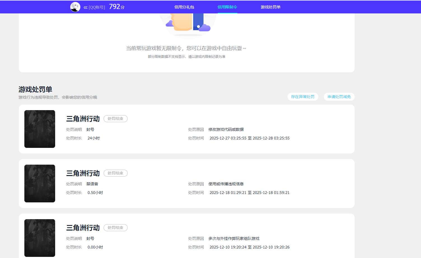Click the first 三角洲行动 penalty title
Screen dimensions: 421x258
pos(83,119)
